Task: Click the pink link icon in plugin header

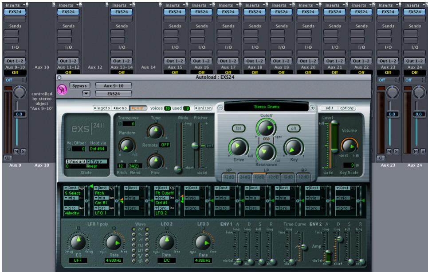Action: [62, 89]
